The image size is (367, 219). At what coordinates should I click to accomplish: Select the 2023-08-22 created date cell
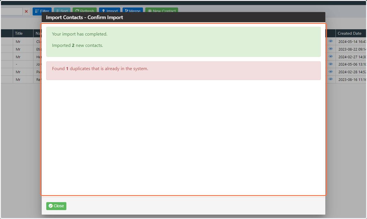[351, 49]
